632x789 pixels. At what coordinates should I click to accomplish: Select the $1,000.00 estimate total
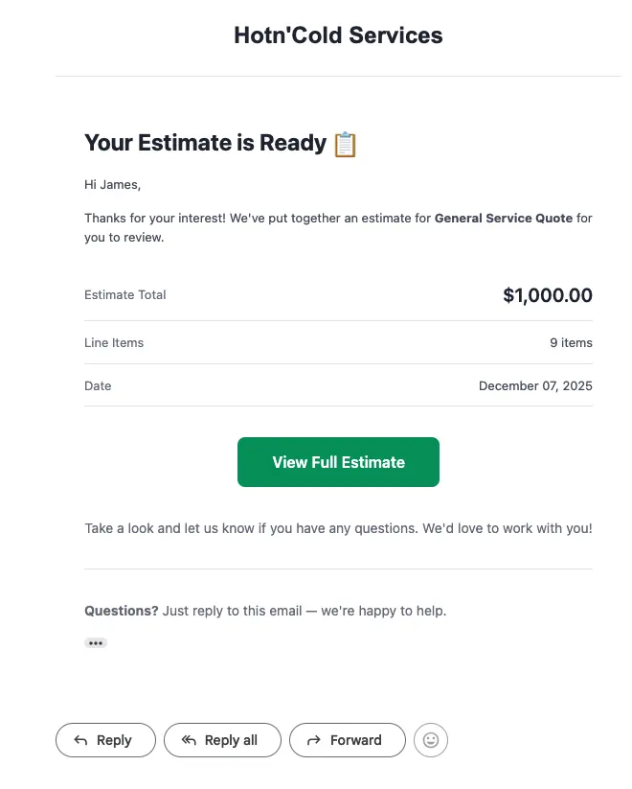548,295
